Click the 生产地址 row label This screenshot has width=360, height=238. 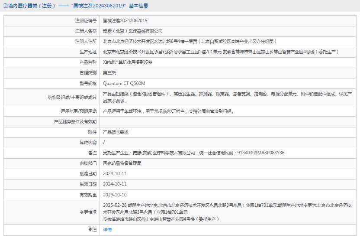[88, 52]
